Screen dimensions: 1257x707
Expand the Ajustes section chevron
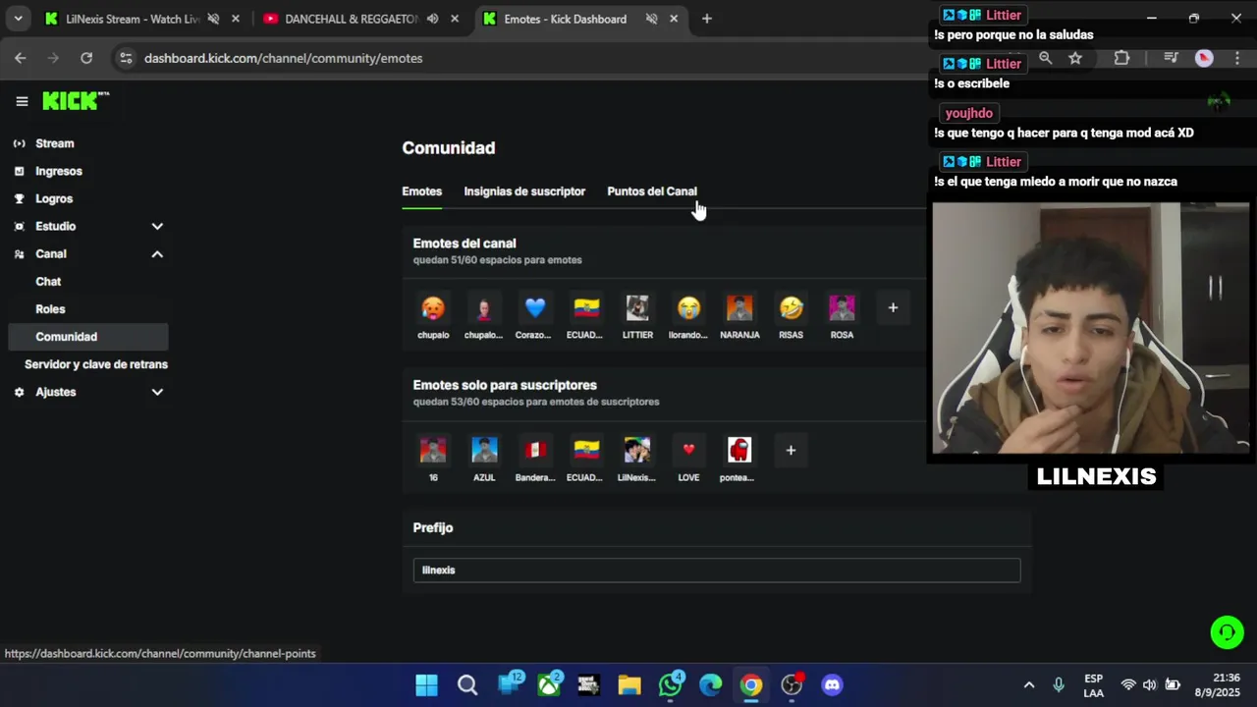coord(157,392)
